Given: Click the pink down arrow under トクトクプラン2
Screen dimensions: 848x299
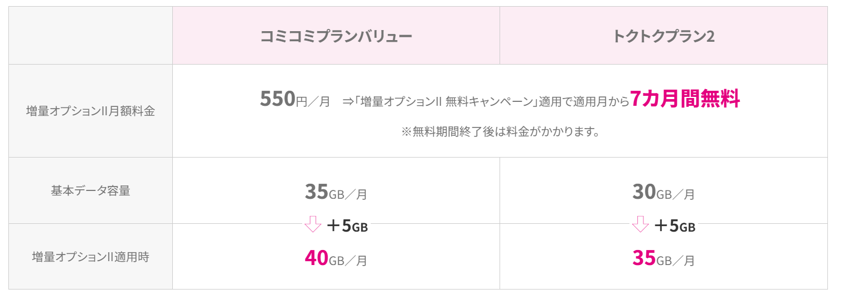Looking at the screenshot, I should tap(640, 225).
